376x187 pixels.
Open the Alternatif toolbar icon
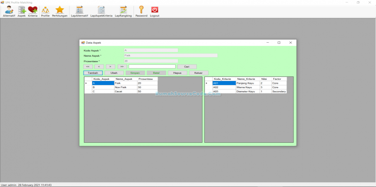[x=9, y=12]
